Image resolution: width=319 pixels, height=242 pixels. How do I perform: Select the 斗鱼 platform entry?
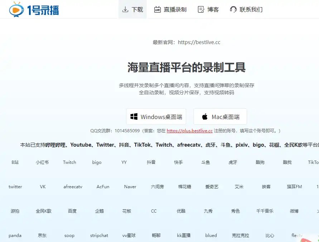pyautogui.click(x=206, y=162)
